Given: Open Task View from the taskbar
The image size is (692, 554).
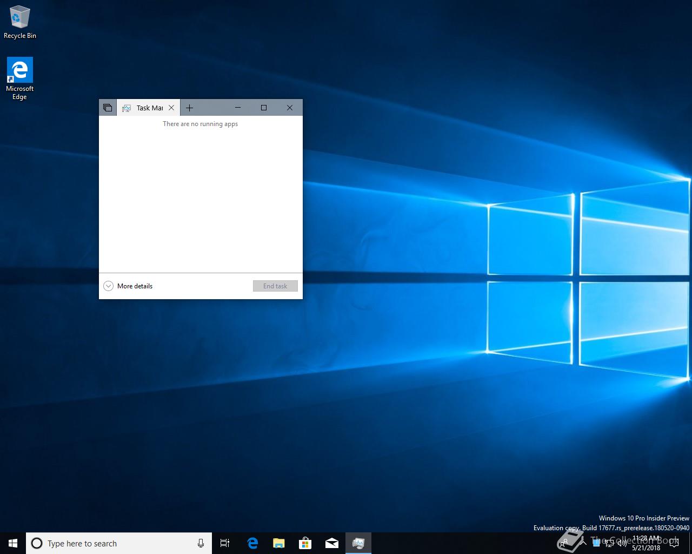Looking at the screenshot, I should point(225,543).
